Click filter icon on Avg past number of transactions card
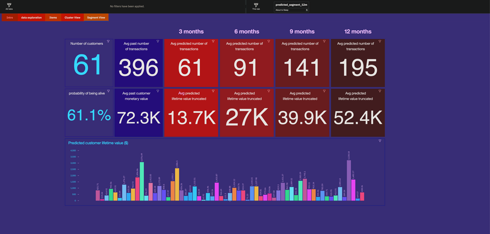 [158, 41]
